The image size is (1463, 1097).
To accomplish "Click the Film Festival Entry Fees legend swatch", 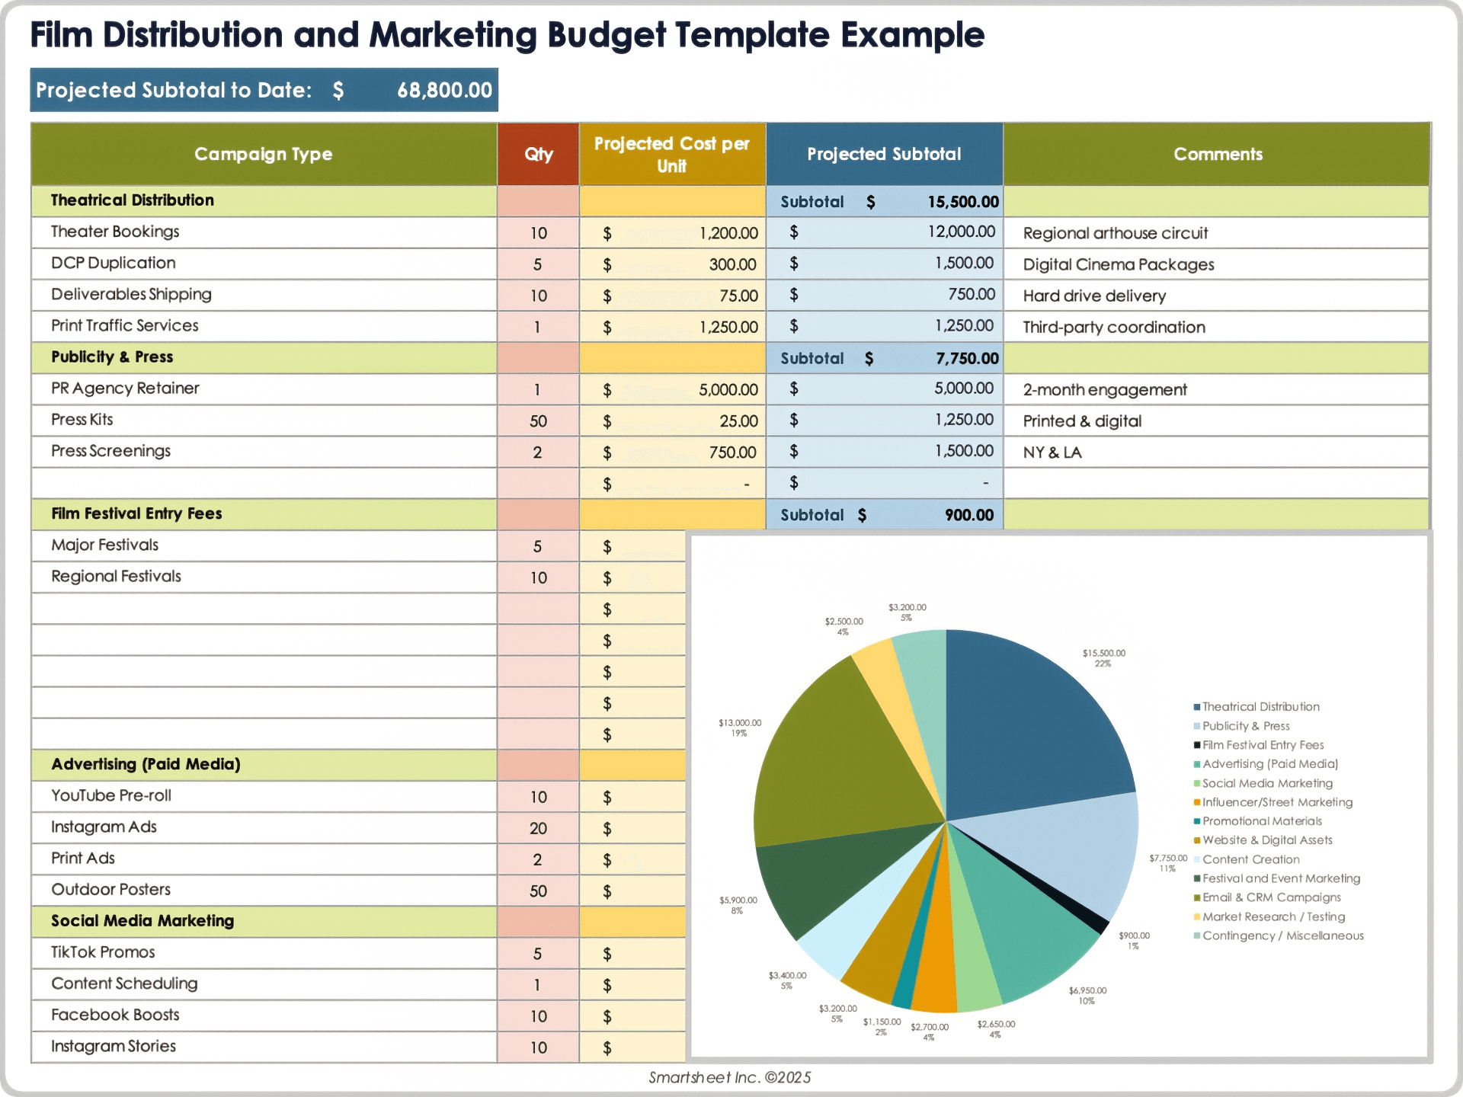I will 1197,745.
